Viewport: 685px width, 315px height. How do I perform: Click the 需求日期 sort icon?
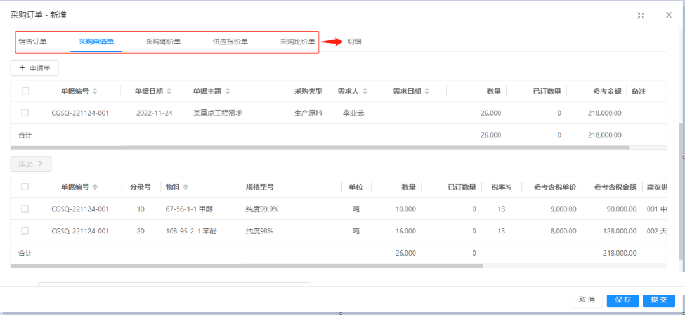[427, 91]
